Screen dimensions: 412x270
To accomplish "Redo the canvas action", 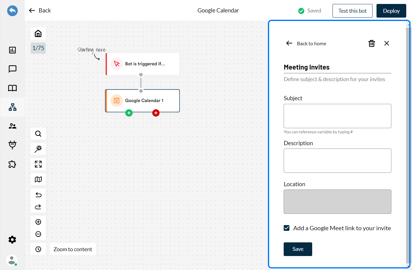I will coord(38,207).
